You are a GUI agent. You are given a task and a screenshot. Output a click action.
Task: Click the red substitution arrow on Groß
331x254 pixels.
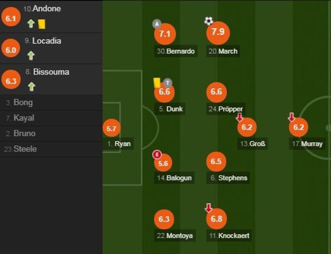[239, 118]
